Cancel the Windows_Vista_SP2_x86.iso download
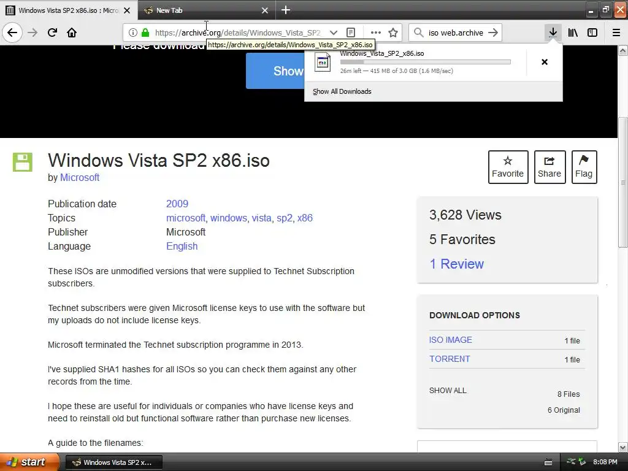Screen dimensions: 628x471 tap(545, 62)
